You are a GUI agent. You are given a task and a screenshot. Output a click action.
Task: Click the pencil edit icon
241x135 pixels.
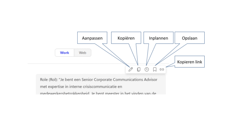click(x=131, y=69)
